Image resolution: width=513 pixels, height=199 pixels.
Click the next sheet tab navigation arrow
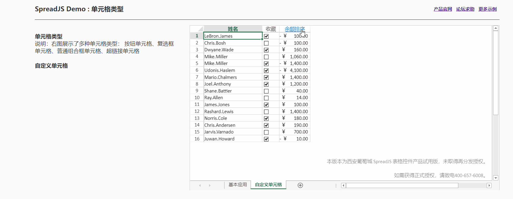click(210, 185)
